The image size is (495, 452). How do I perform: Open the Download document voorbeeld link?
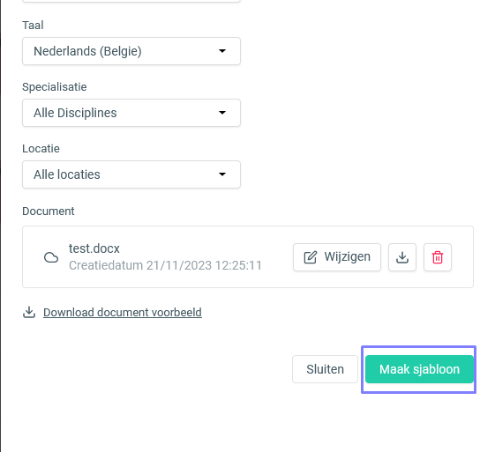(123, 313)
